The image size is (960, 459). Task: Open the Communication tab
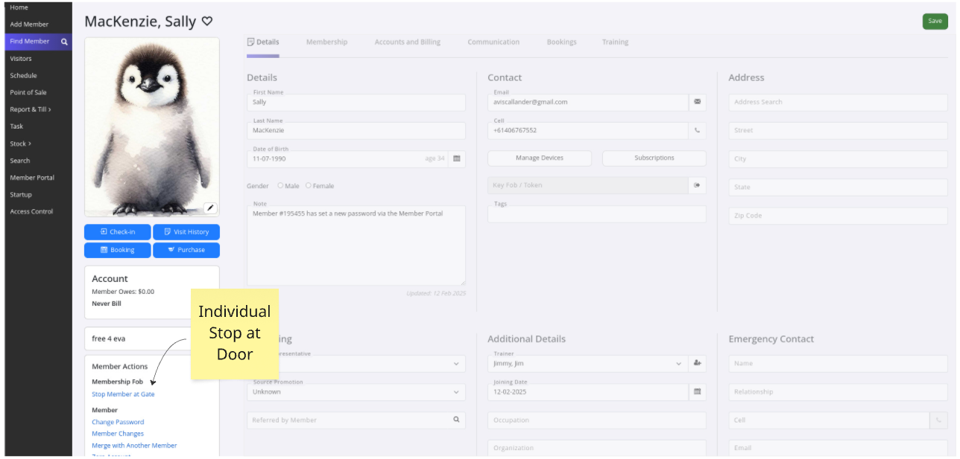click(x=493, y=42)
